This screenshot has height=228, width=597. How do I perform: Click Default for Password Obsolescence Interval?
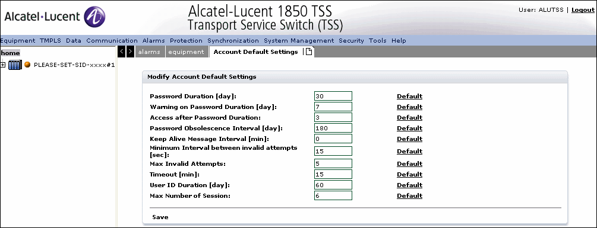(410, 128)
